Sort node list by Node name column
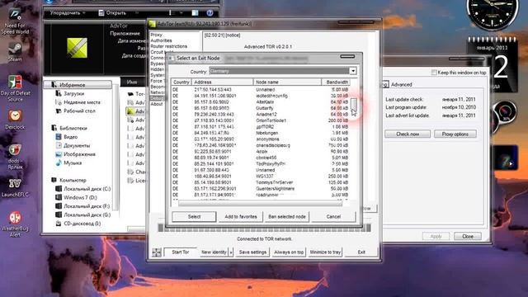 (x=287, y=82)
